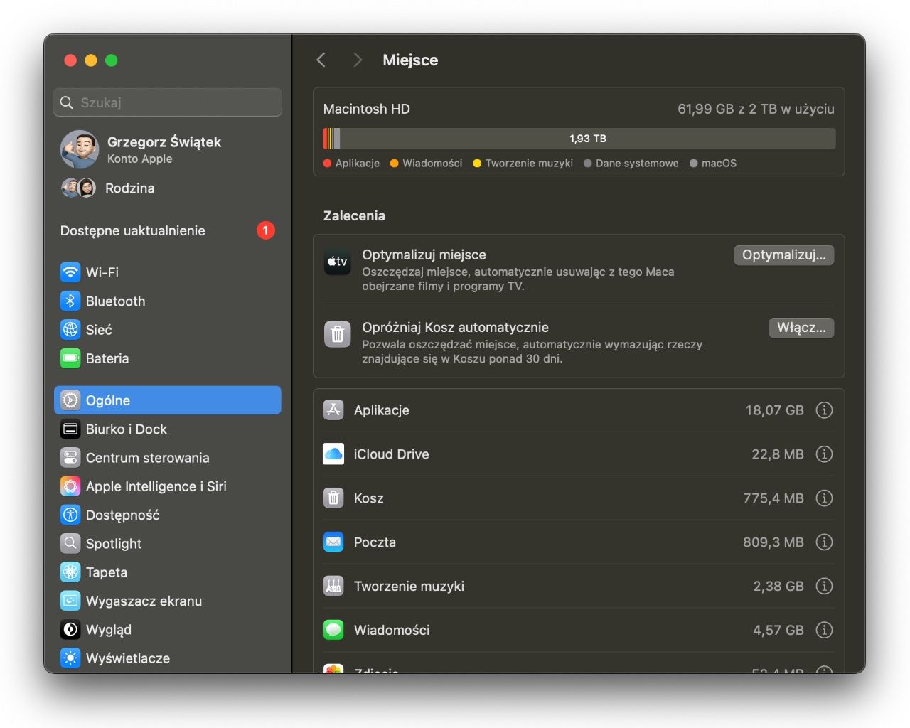910x728 pixels.
Task: Select the Dostępność accessibility icon
Action: (x=70, y=515)
